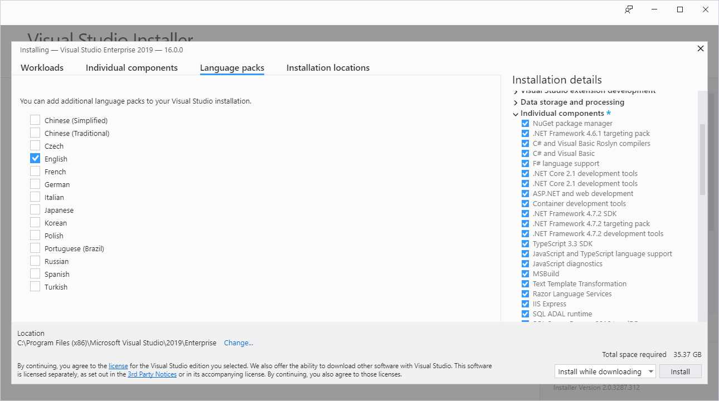Deselect .NET Framework 4.7.2 development tools
719x401 pixels.
pos(525,234)
